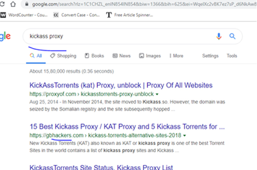
Task: Submit search with magnifying glass icon
Action: pos(232,36)
